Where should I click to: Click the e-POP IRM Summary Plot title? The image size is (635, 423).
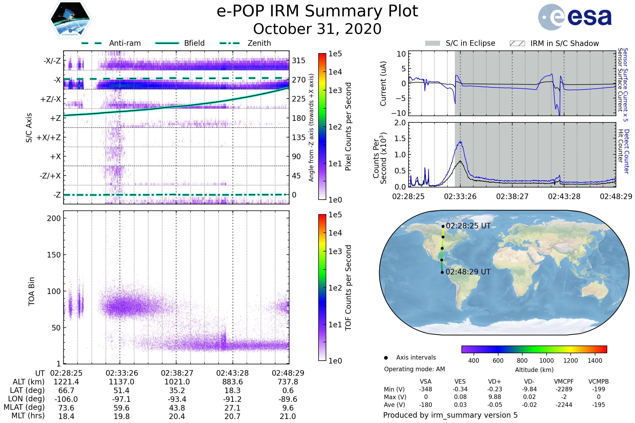tap(317, 11)
